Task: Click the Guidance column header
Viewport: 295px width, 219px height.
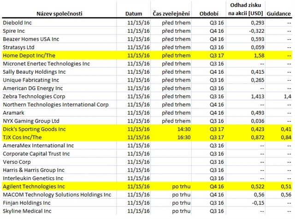Action: (x=281, y=13)
